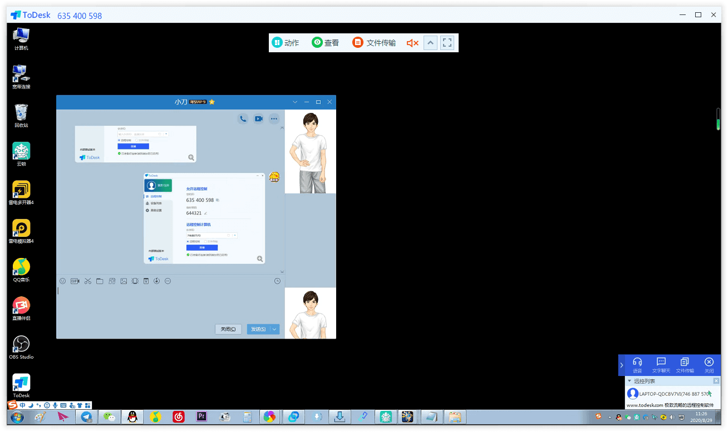The image size is (728, 432).
Task: Open the emoji picker in chat toolbar
Action: 63,281
